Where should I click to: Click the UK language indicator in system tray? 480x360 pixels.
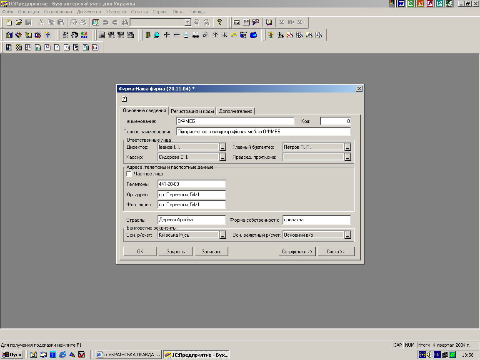pos(437,355)
